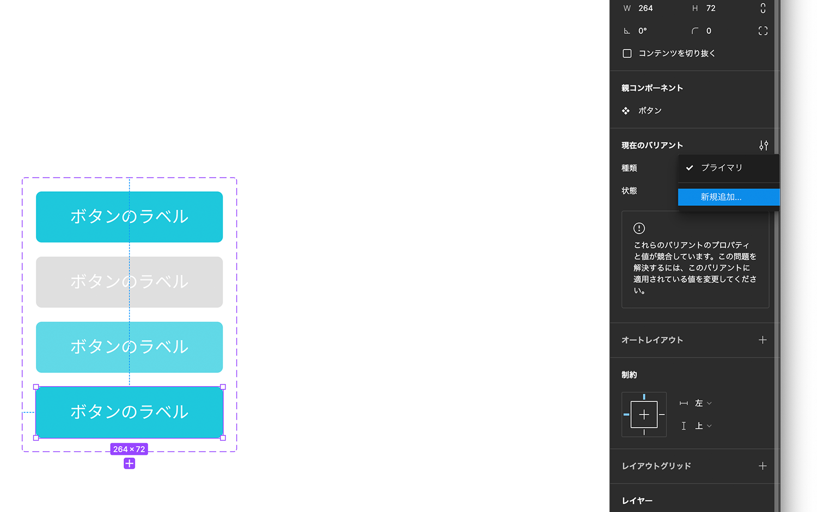This screenshot has width=817, height=512.
Task: Click the horizontal constraint icon
Action: coord(684,403)
